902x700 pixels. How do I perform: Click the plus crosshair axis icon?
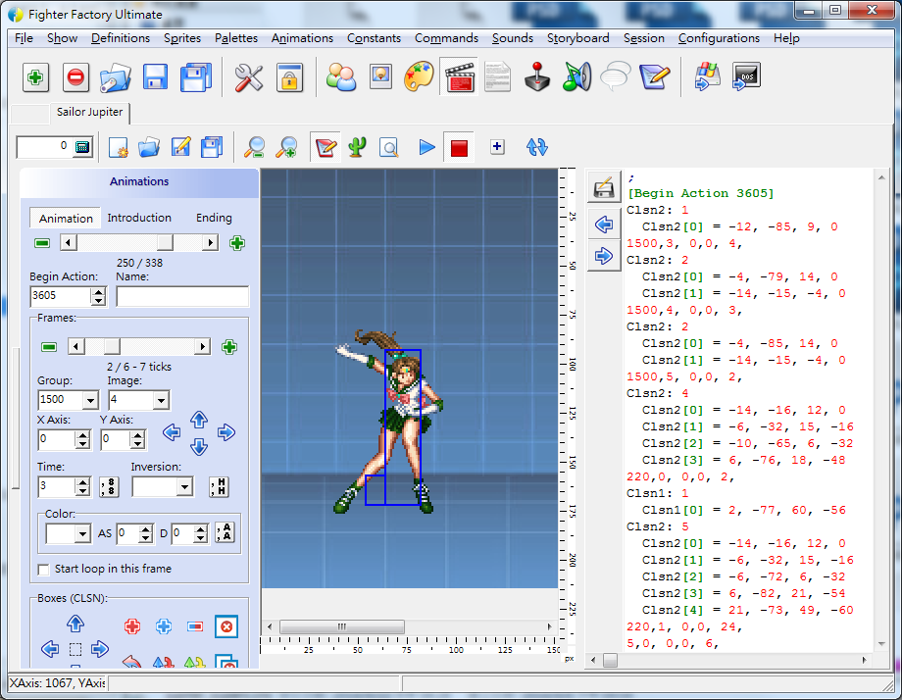point(497,147)
